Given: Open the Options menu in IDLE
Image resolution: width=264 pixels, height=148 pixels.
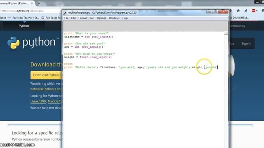Looking at the screenshot, I should (101, 18).
